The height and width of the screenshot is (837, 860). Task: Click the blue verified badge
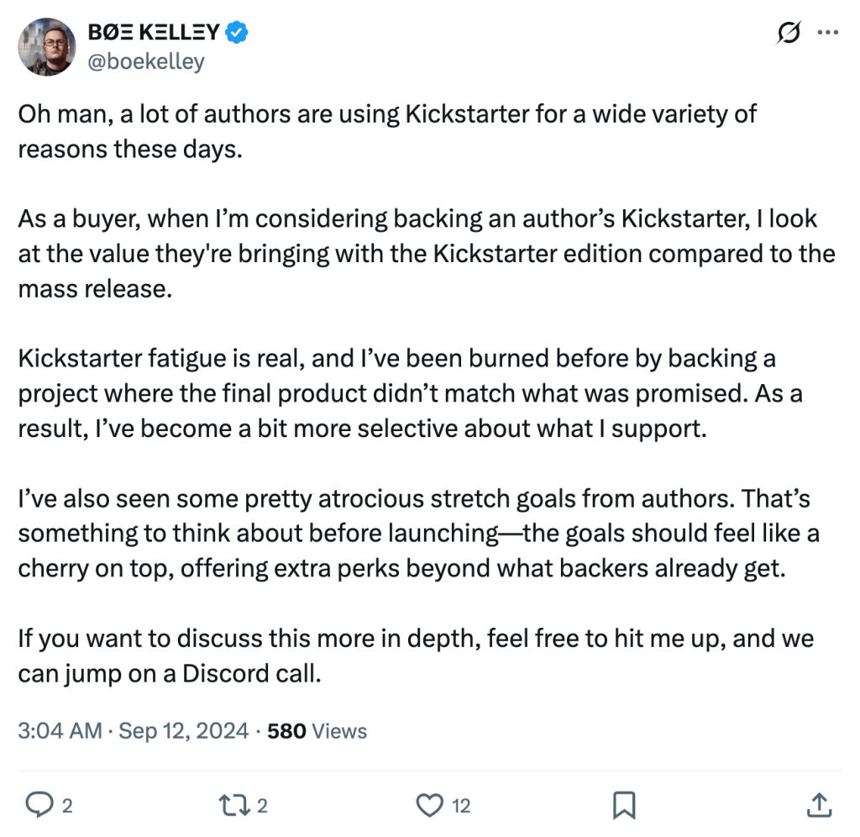[x=237, y=32]
